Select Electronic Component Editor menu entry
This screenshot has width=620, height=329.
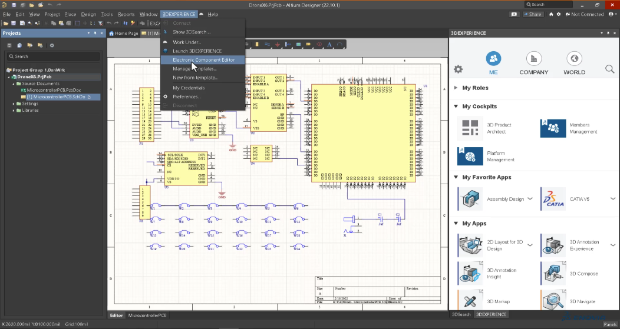(x=203, y=59)
